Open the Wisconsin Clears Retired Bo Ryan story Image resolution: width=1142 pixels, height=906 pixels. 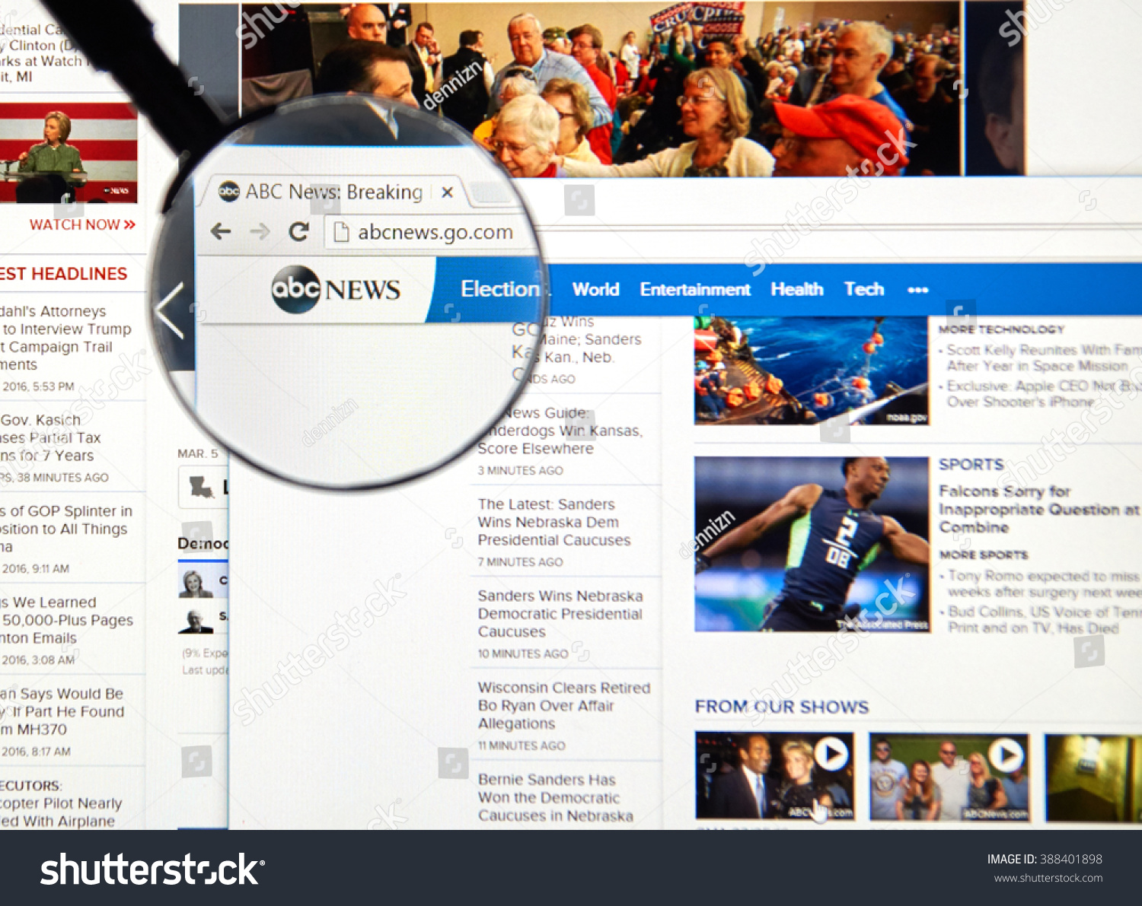tap(563, 705)
